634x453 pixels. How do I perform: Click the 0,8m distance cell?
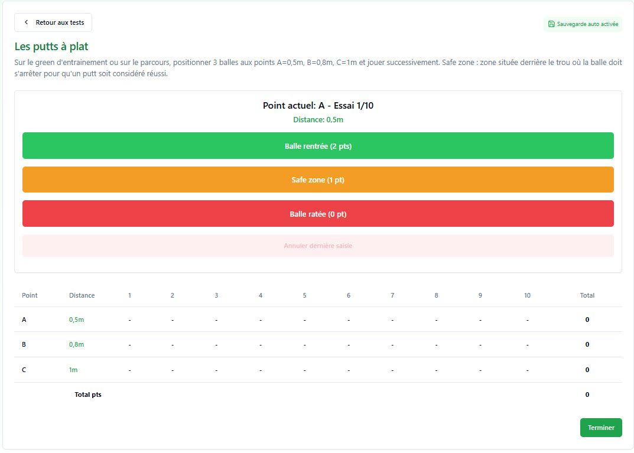76,344
